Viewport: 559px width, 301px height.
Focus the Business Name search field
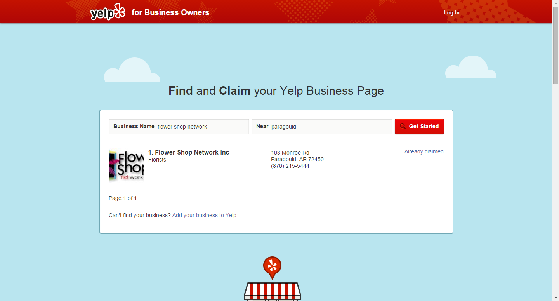tap(202, 127)
